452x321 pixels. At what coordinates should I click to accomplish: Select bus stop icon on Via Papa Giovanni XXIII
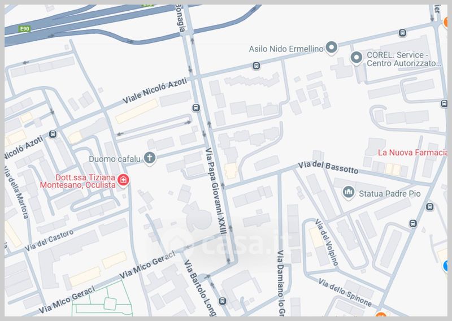[196, 108]
